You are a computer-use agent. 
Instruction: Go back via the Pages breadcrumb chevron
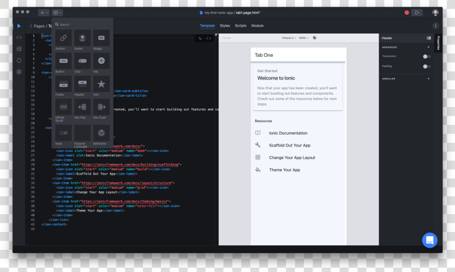coord(31,26)
